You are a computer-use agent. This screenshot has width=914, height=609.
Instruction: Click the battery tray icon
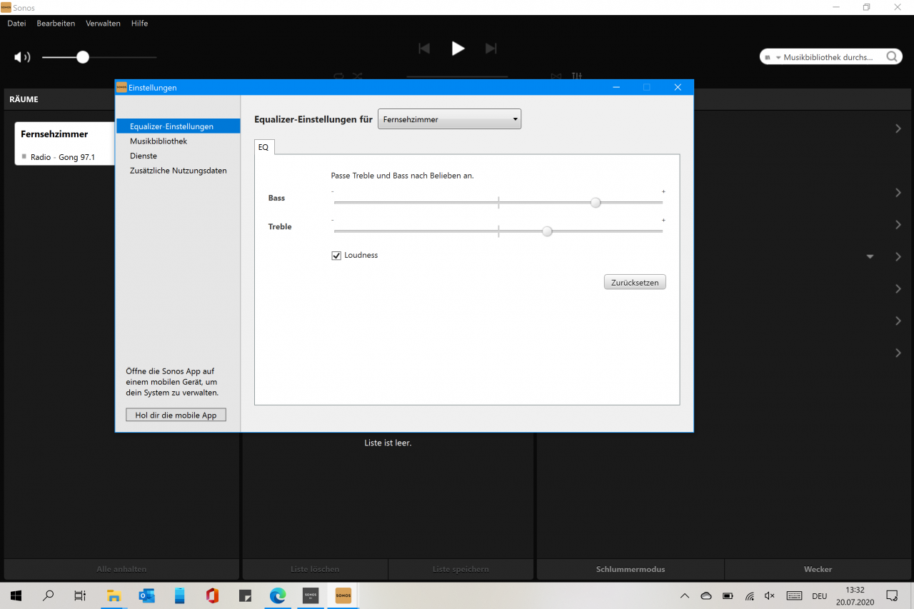(x=728, y=595)
